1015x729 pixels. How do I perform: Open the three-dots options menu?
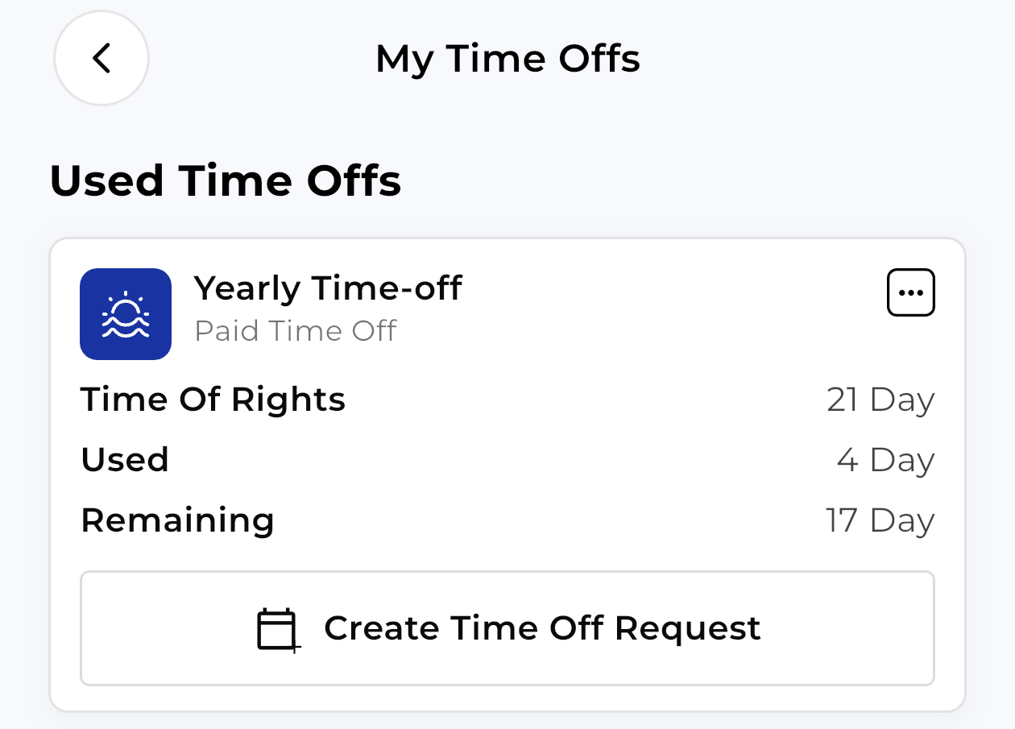[910, 292]
